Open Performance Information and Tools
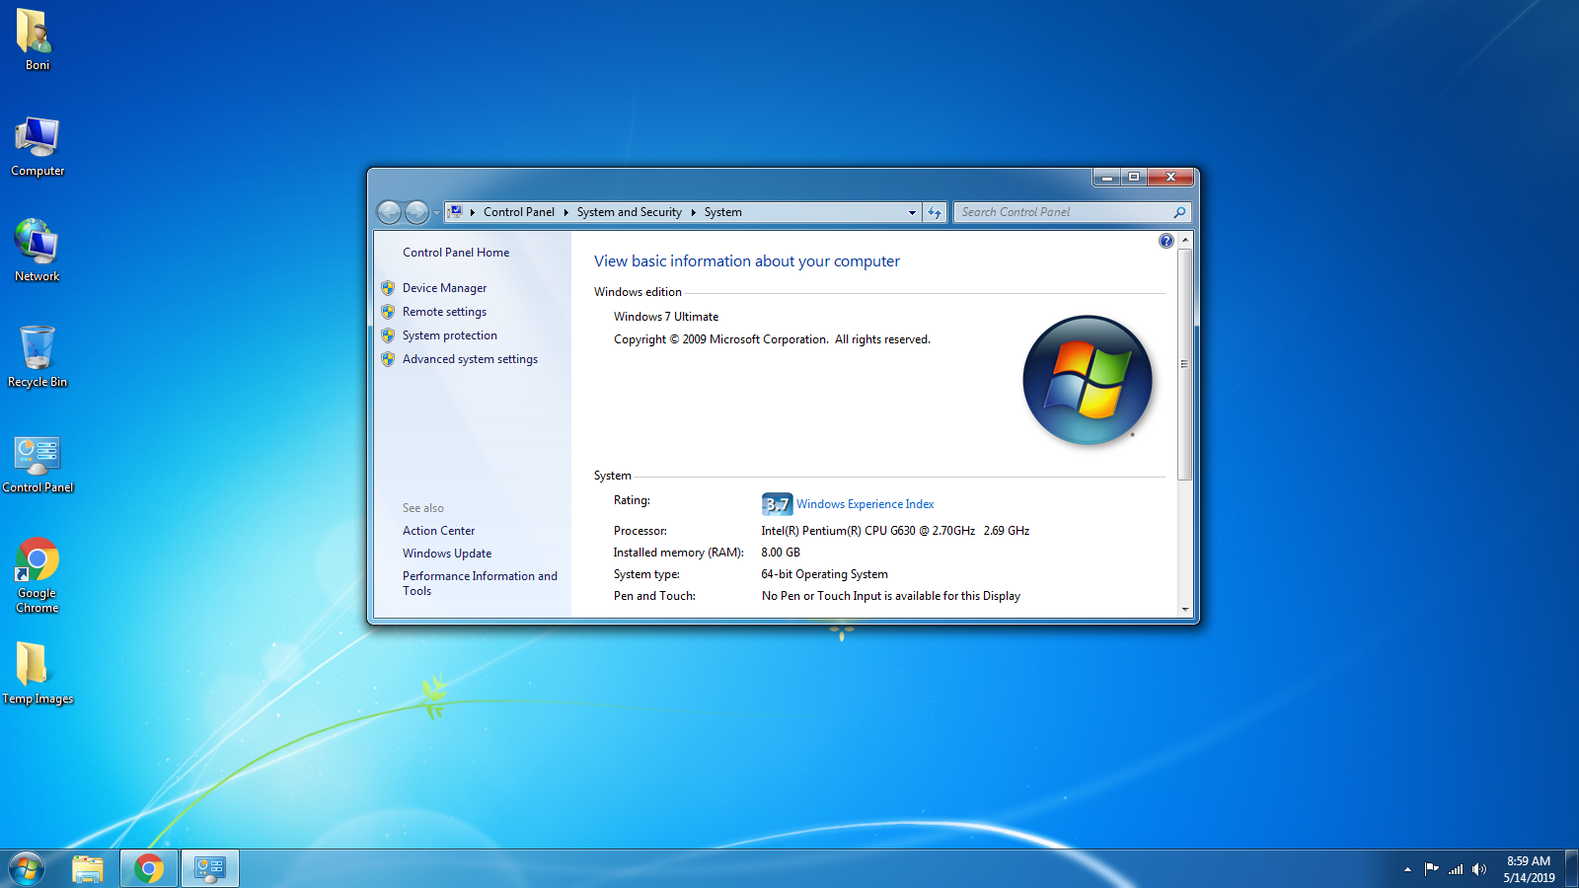This screenshot has width=1579, height=888. pyautogui.click(x=480, y=583)
